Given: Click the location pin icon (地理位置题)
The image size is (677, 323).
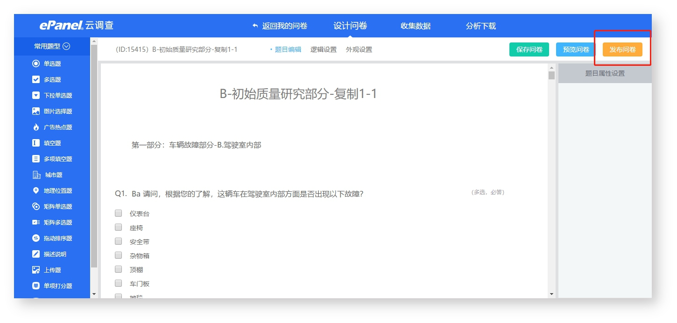Looking at the screenshot, I should tap(36, 190).
